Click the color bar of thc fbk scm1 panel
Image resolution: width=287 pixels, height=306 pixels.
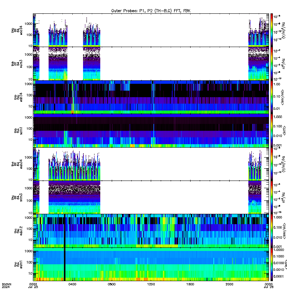pyautogui.click(x=271, y=264)
